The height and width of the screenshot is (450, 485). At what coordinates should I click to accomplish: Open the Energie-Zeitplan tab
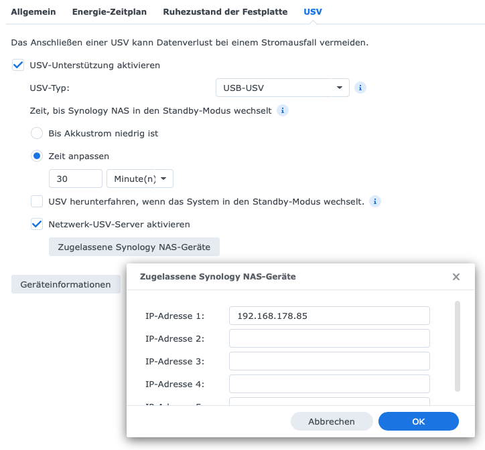coord(109,12)
